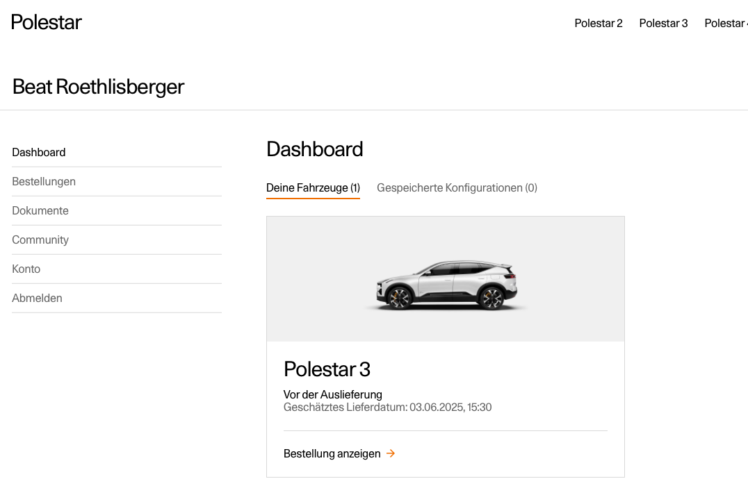The width and height of the screenshot is (748, 488).
Task: Click the Vor der Auslieferung status text
Action: 332,394
